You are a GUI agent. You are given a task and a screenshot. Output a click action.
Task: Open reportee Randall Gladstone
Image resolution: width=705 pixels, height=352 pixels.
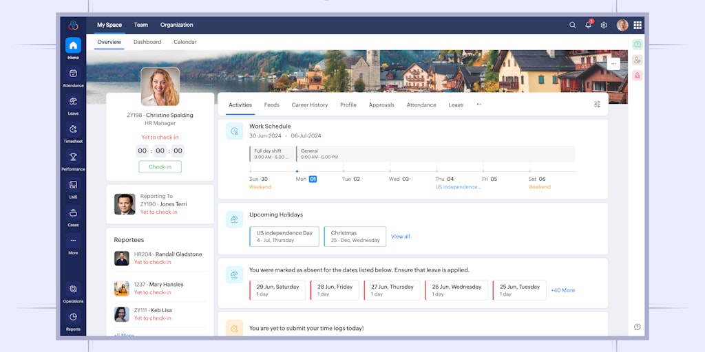160,258
